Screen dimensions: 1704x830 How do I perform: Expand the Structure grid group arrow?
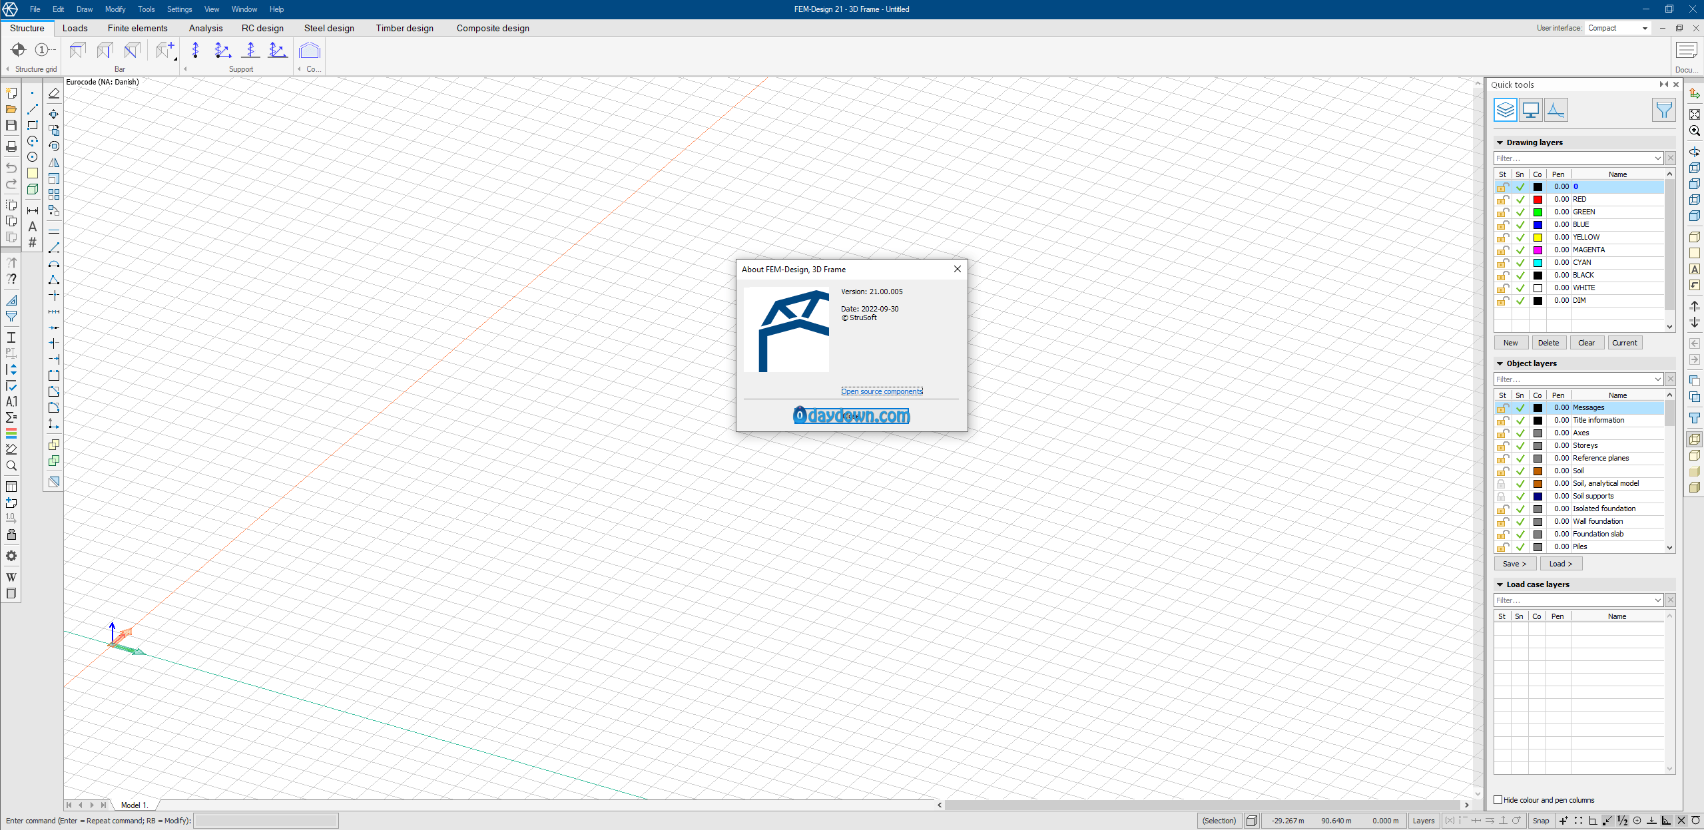(8, 69)
